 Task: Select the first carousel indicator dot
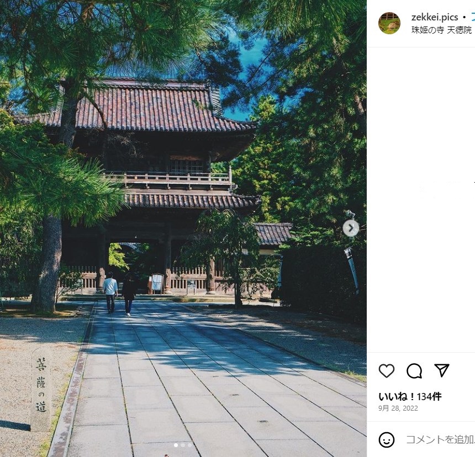tap(176, 445)
